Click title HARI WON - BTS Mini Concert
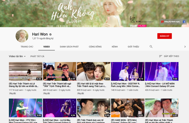189x123 pixels. tap(124, 121)
